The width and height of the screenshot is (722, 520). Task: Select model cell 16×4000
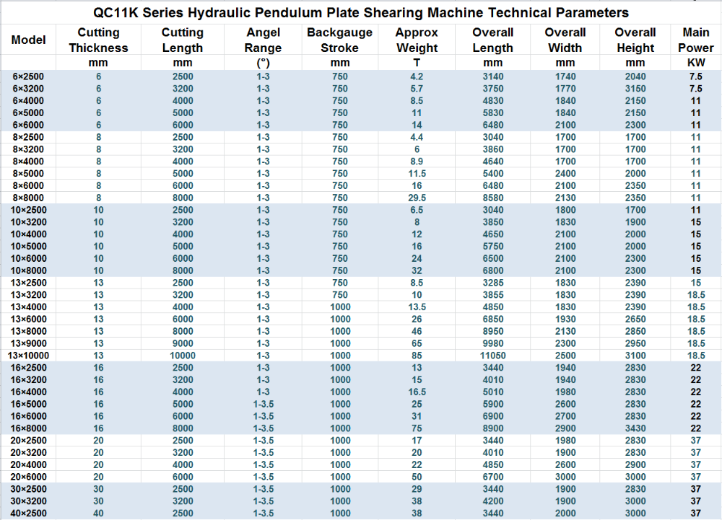[x=28, y=392]
